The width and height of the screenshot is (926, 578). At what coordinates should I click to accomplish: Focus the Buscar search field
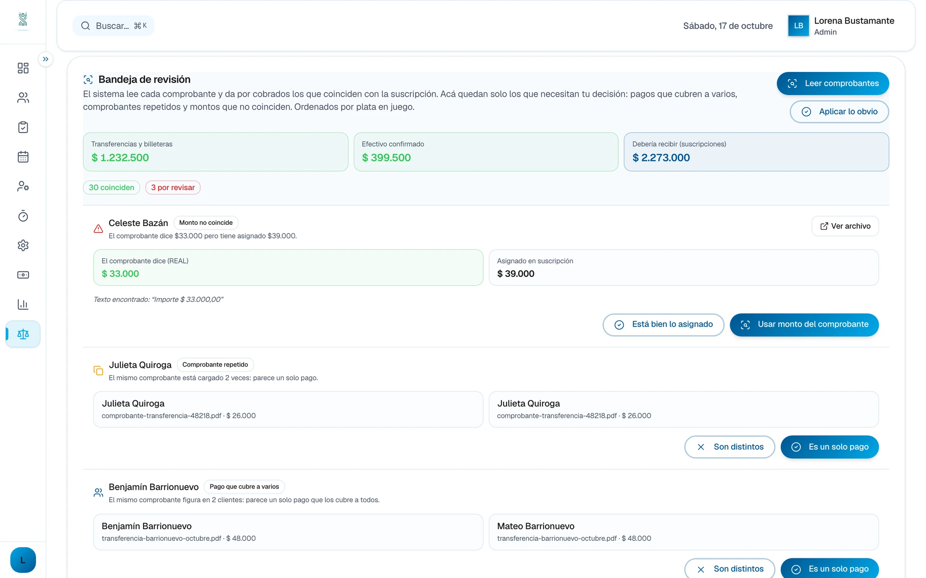[114, 26]
